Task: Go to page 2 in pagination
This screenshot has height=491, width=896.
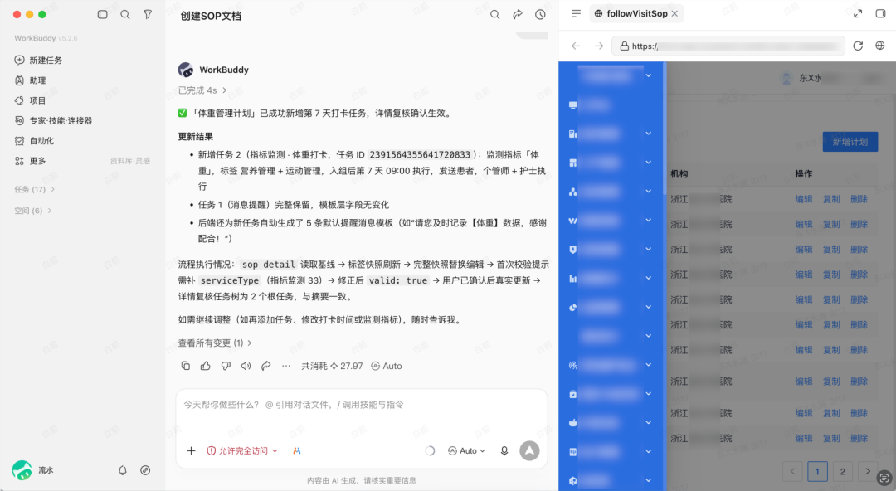Action: pos(842,472)
